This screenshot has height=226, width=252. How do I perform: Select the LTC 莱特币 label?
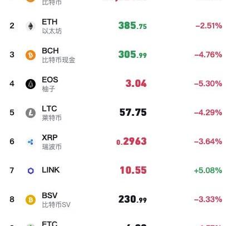click(52, 113)
